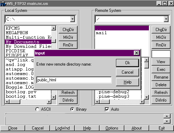The image size is (174, 133).
Task: Click the local Refresh button
Action: 68,93
